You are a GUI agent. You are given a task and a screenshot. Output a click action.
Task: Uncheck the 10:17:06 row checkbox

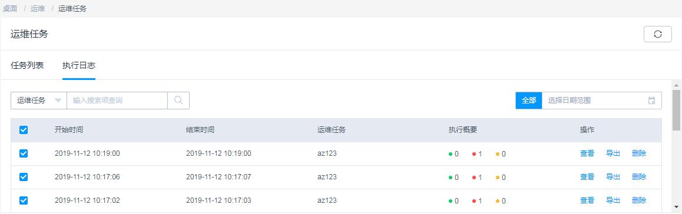tap(24, 177)
